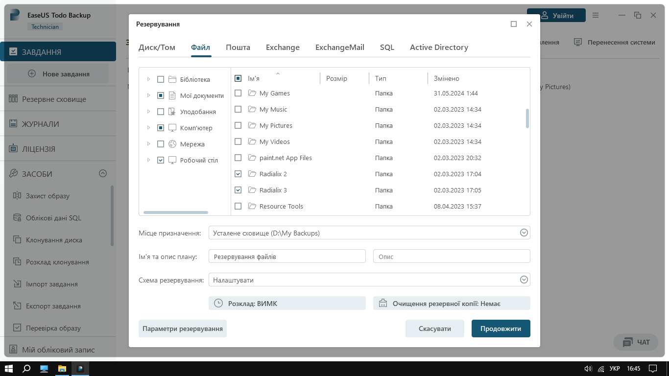Click the Розклад: ВИМК button
Screen dimensions: 669x376
point(287,303)
